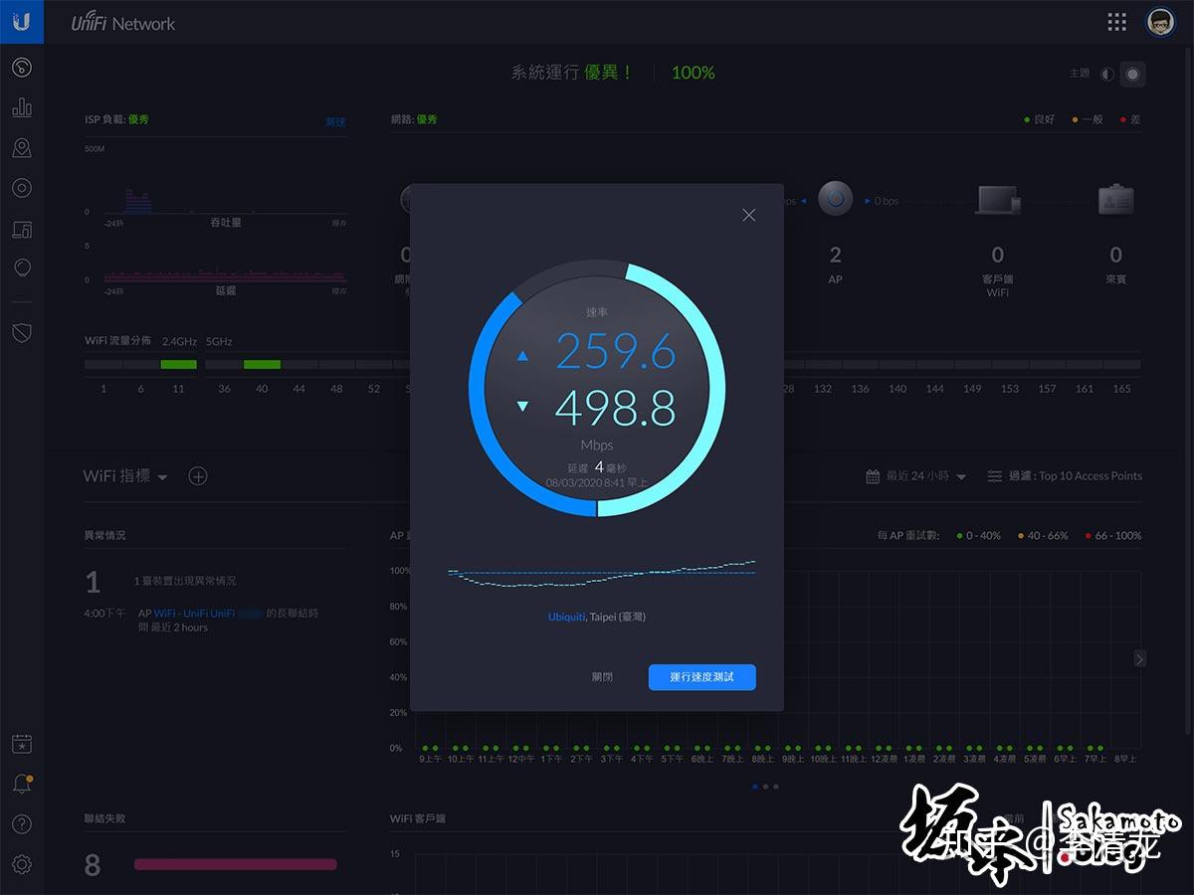1194x895 pixels.
Task: Switch to dark theme with the filled circle toggle
Action: (x=1132, y=74)
